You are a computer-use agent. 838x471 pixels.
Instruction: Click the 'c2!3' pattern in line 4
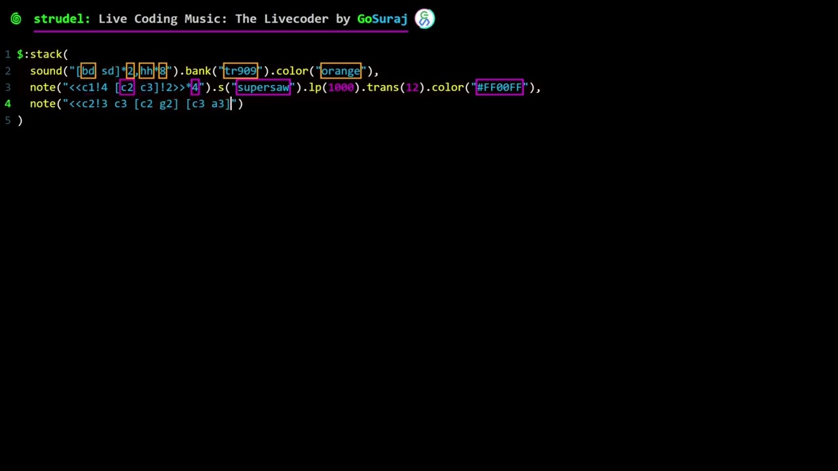click(94, 103)
